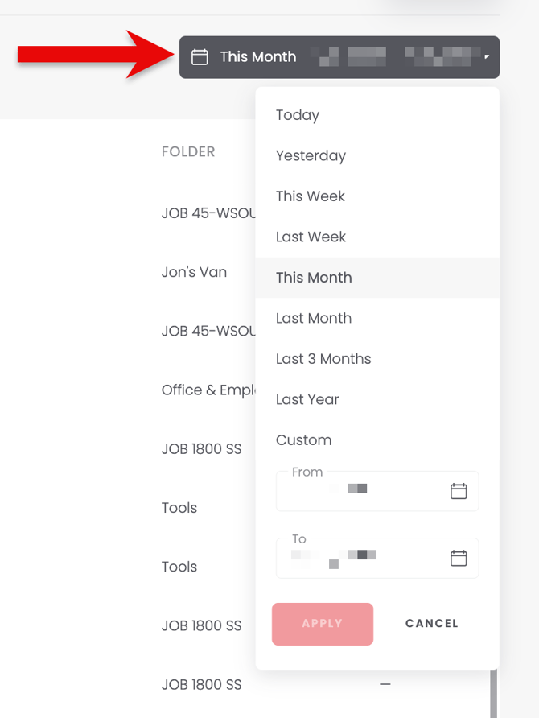Click calendar icon in This Month dropdown
539x718 pixels.
pos(200,57)
